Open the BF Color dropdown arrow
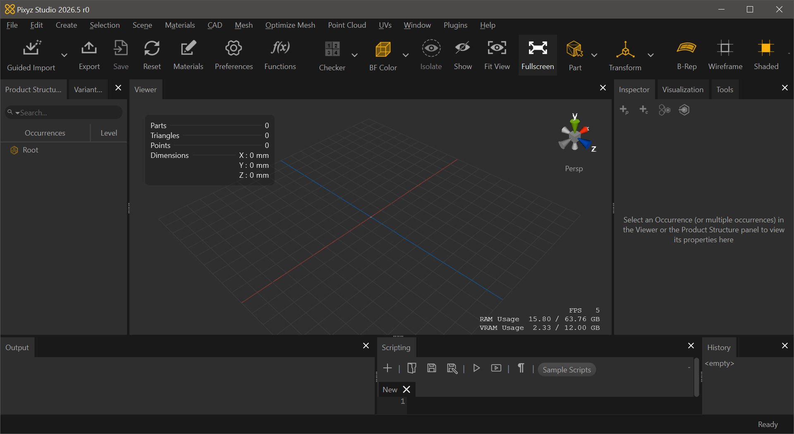Screen dimensions: 794x434 coord(405,55)
